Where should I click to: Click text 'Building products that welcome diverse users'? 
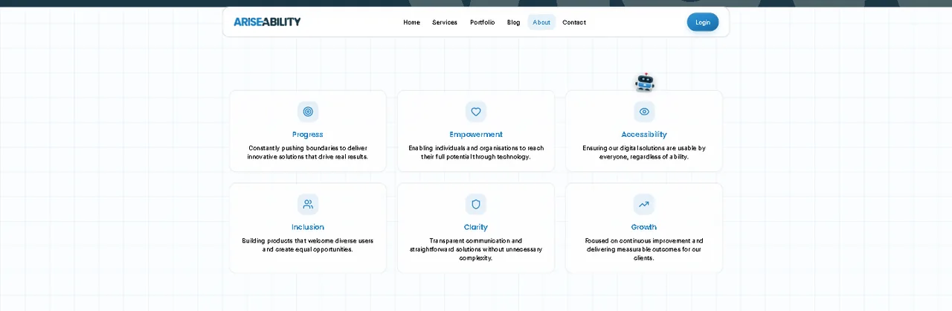click(308, 240)
